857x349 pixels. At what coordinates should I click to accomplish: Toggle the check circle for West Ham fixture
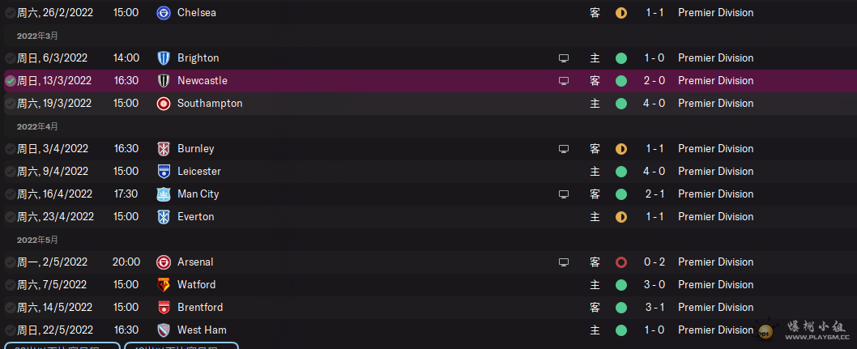11,330
